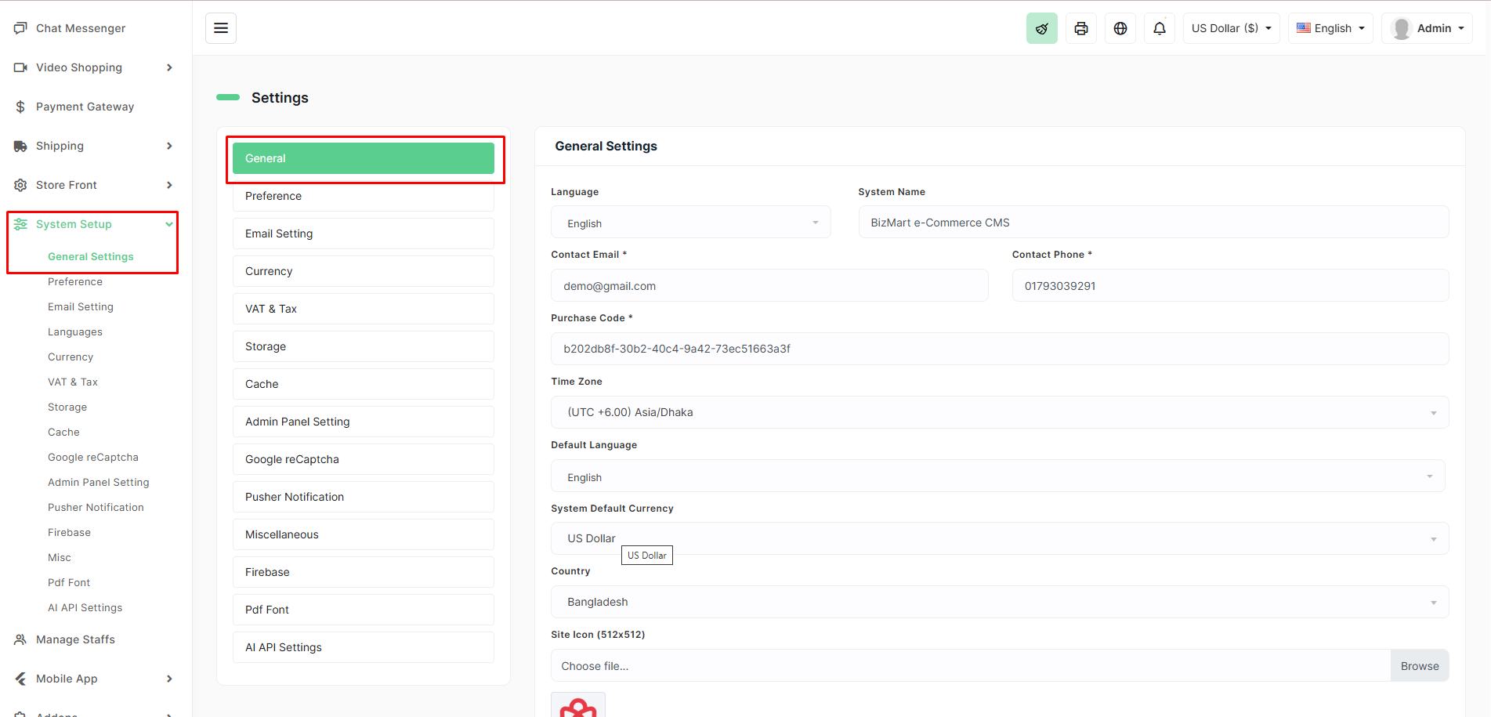Click the printer icon in top bar
This screenshot has width=1491, height=717.
pyautogui.click(x=1080, y=28)
